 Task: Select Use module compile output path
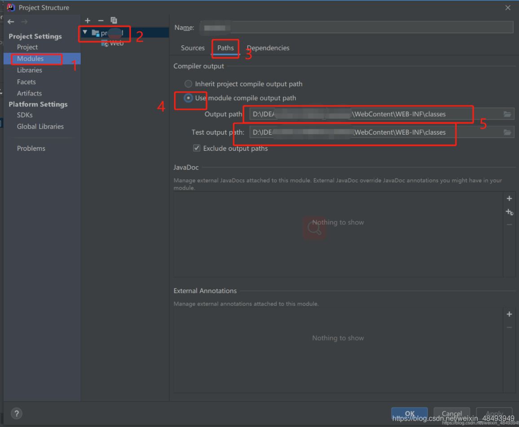tap(188, 98)
